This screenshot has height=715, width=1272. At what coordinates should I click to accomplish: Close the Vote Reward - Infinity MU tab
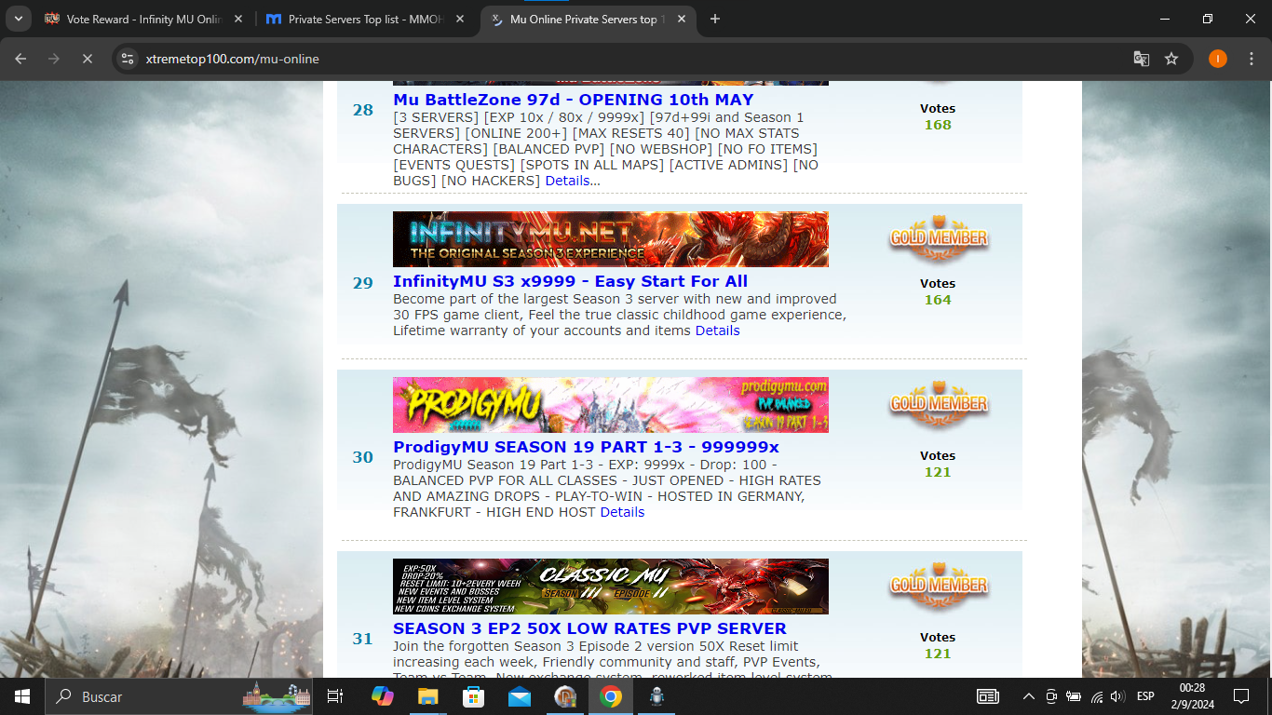pyautogui.click(x=238, y=19)
